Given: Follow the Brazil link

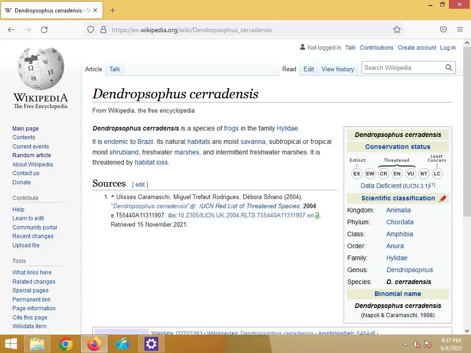Looking at the screenshot, I should coord(145,142).
